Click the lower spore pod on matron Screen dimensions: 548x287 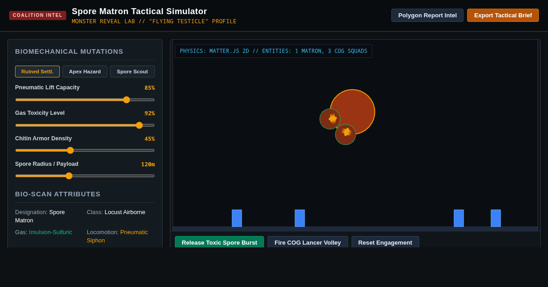(346, 134)
